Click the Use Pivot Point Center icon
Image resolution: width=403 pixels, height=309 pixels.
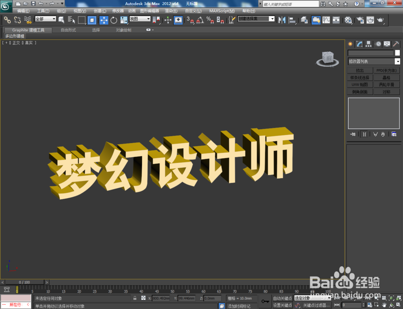tap(156, 20)
